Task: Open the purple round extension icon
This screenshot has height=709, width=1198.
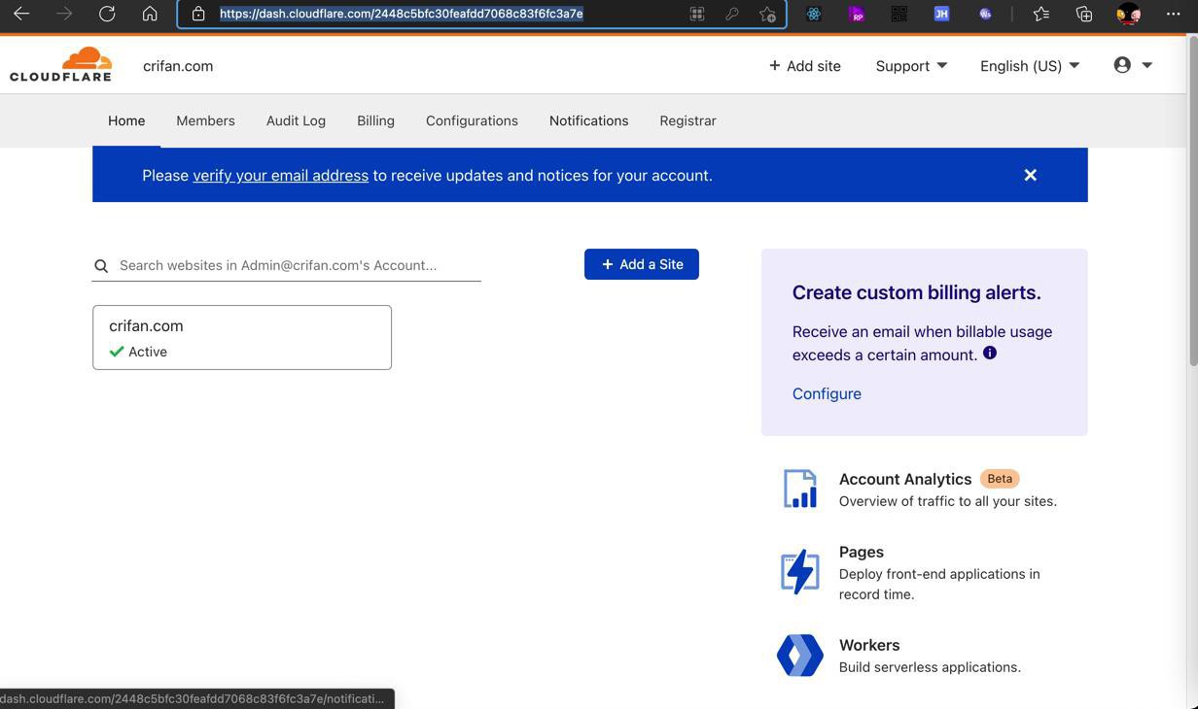Action: [985, 14]
